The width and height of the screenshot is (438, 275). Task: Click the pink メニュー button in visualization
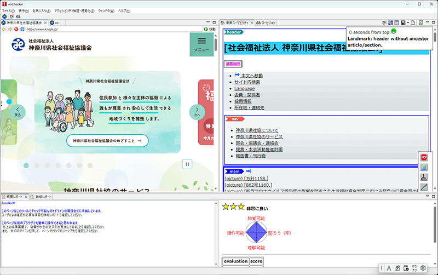(233, 64)
